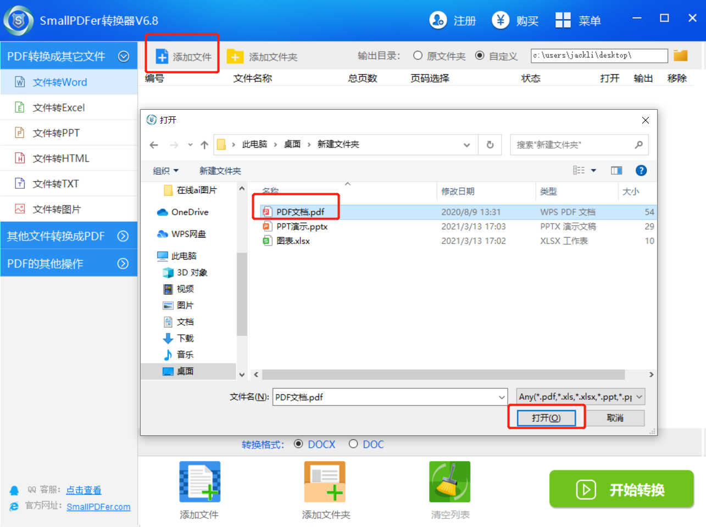This screenshot has height=527, width=706.
Task: Select 文件转Word in sidebar
Action: tap(69, 82)
